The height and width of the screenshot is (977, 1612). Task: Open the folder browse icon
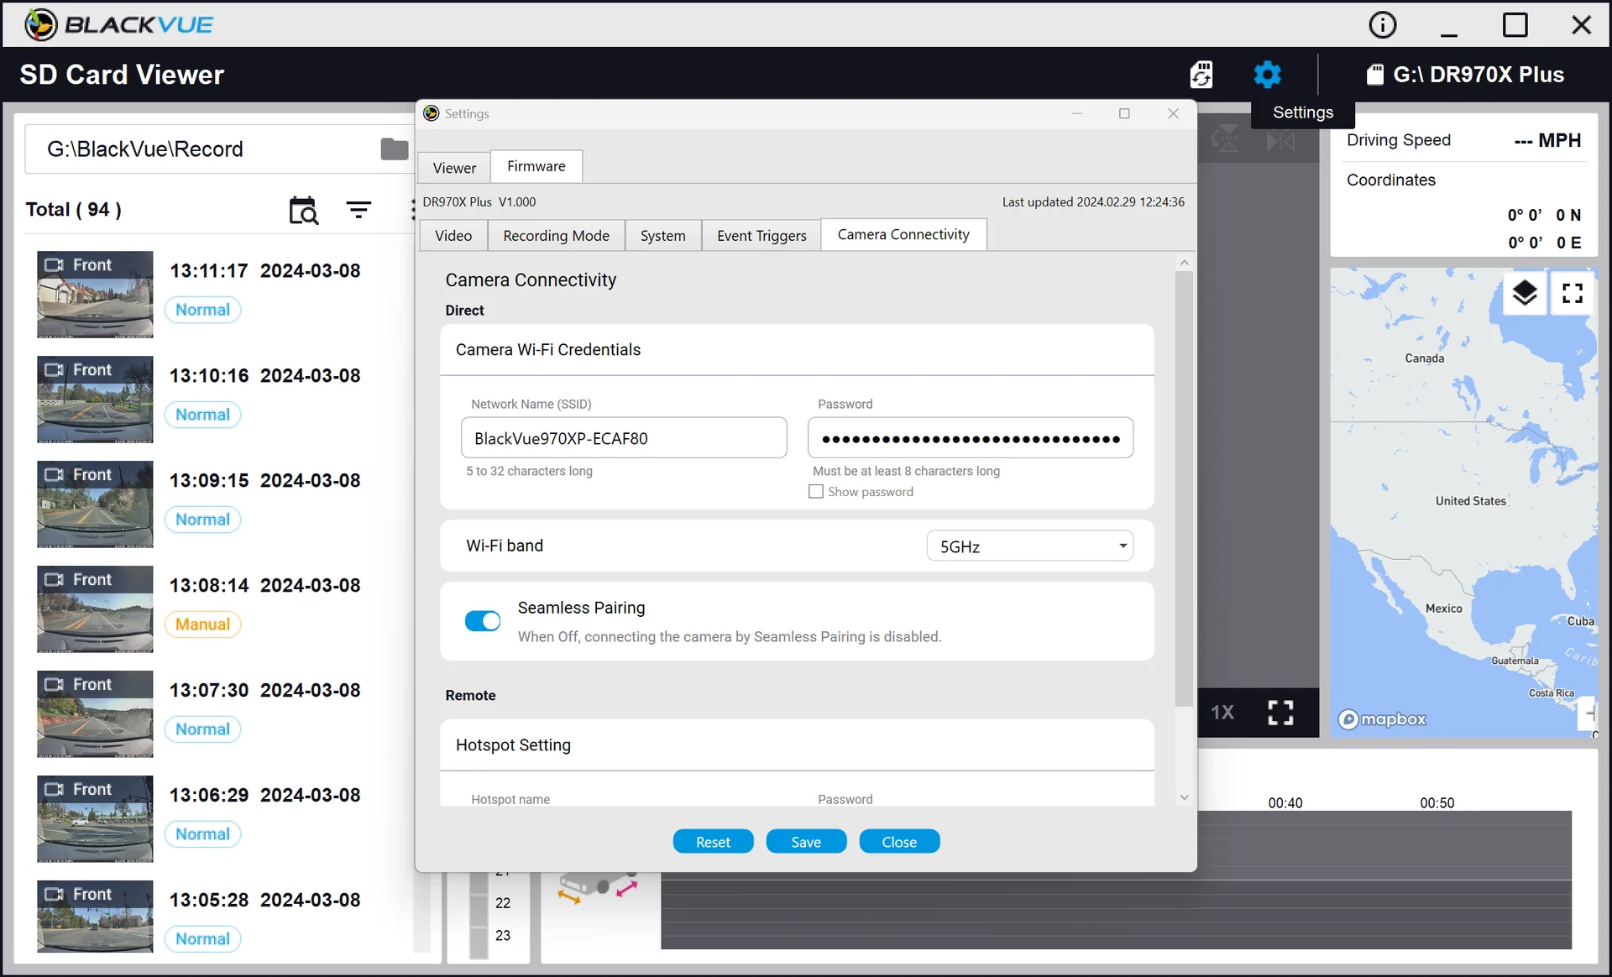pos(394,149)
